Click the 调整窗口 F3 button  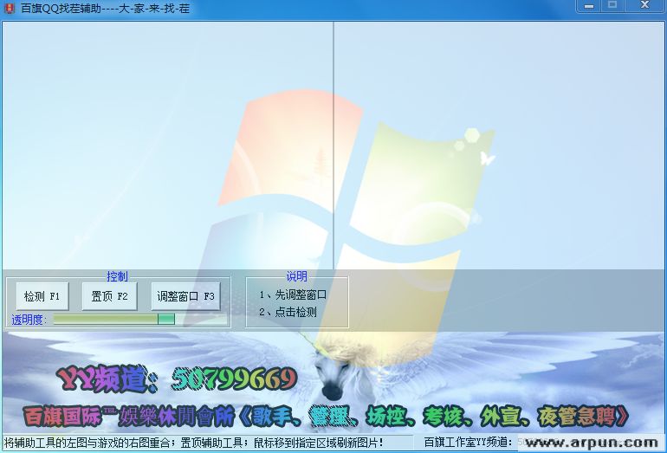pyautogui.click(x=186, y=296)
